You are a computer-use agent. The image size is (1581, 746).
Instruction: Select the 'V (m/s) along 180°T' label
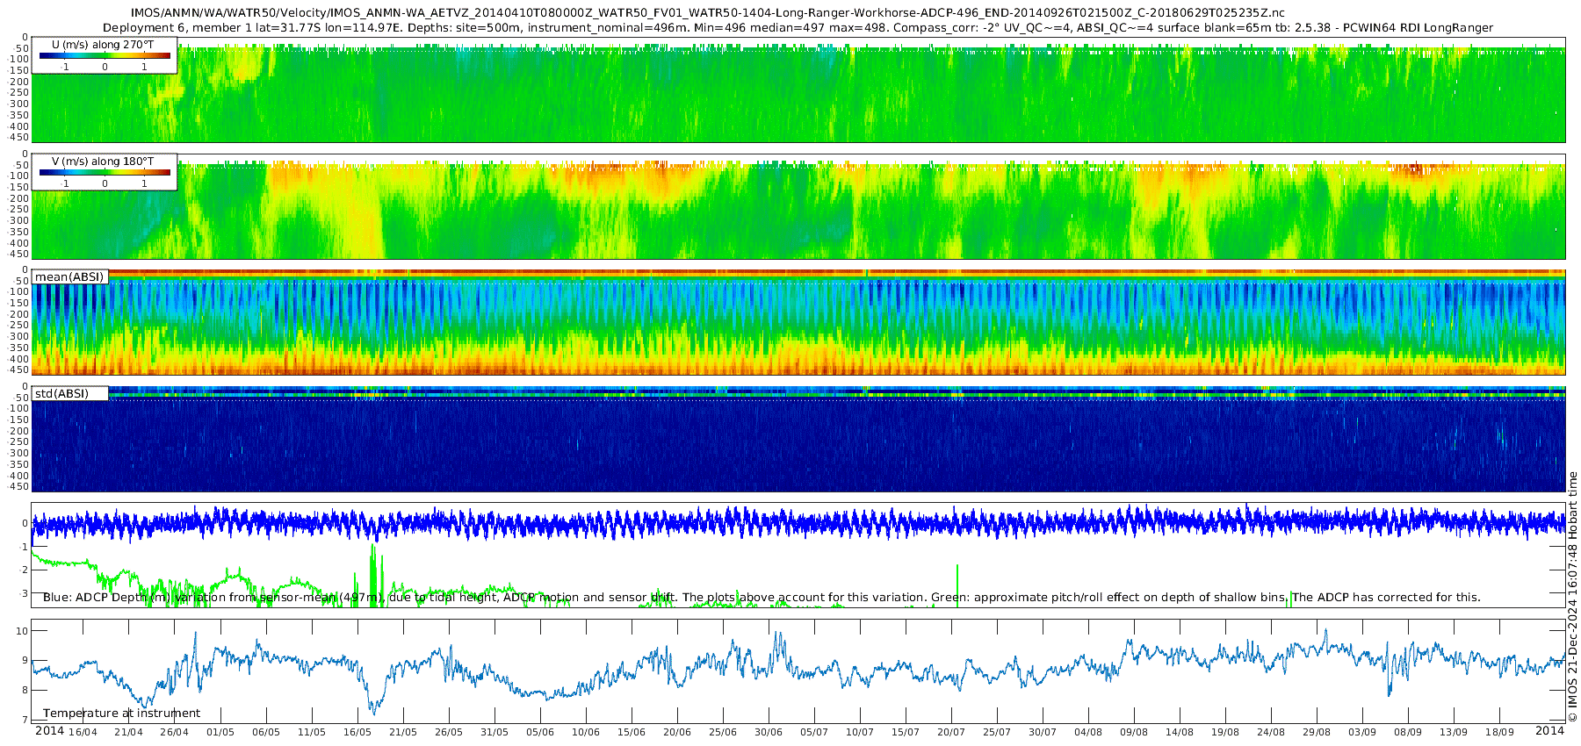tap(102, 161)
